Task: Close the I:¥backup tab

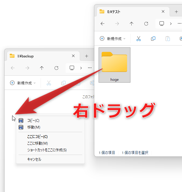Action: (73, 56)
